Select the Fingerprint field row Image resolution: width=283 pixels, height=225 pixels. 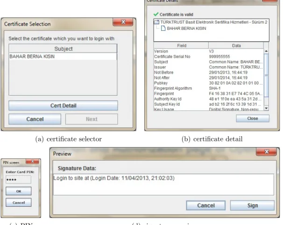coord(209,94)
